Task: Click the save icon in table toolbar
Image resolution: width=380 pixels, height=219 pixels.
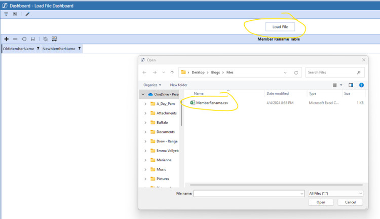Action: (33, 39)
